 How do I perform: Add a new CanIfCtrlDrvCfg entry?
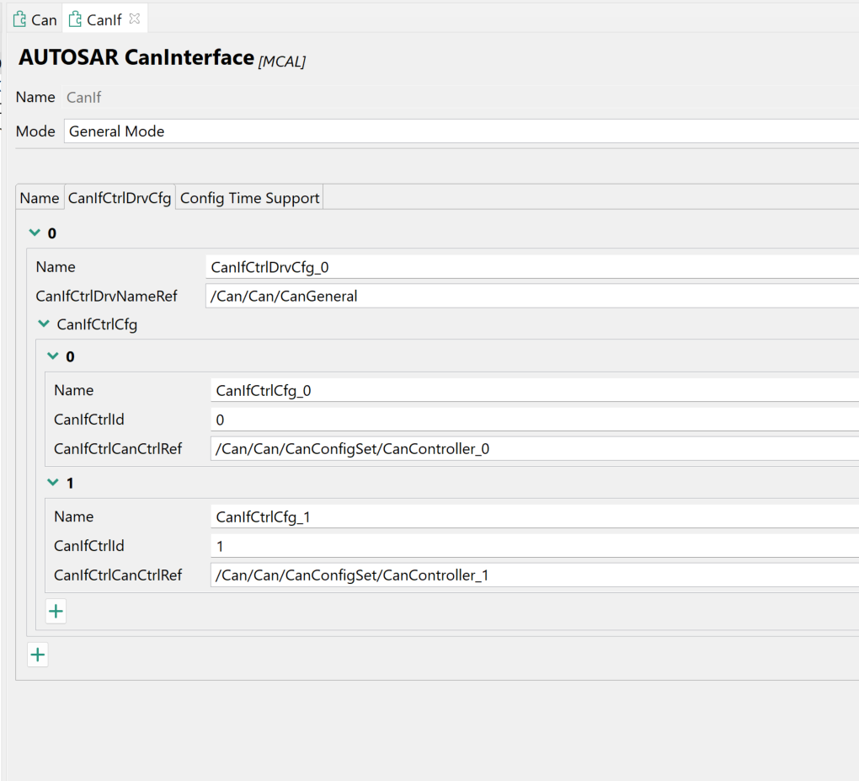[38, 655]
